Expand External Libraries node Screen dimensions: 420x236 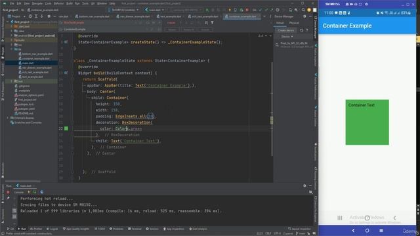click(x=8, y=118)
